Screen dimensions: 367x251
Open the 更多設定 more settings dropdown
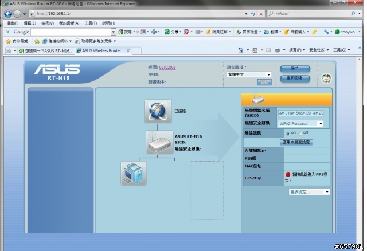309,192
